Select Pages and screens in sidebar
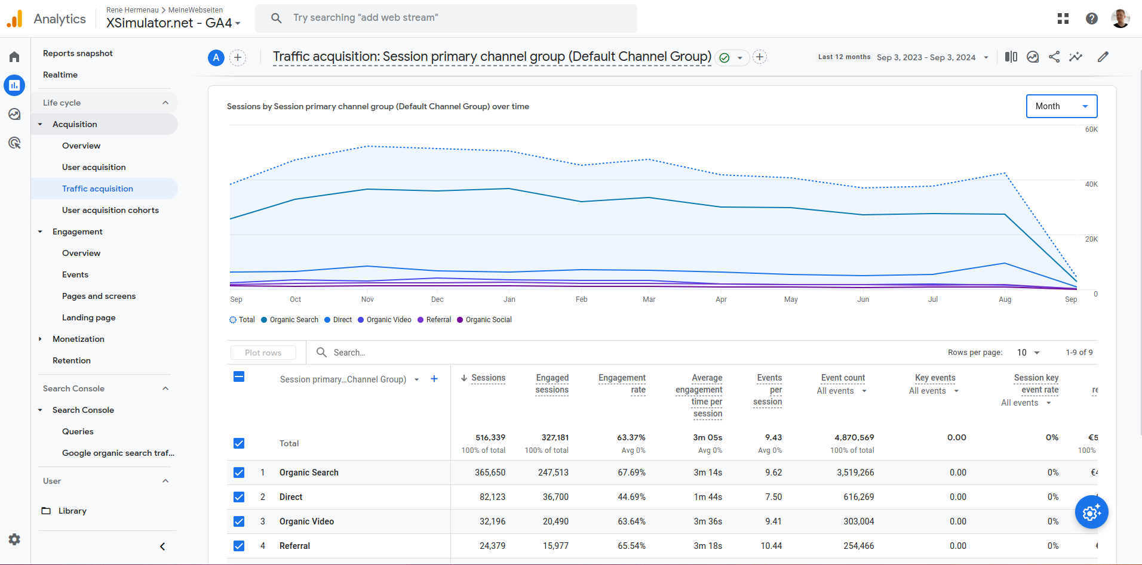 pyautogui.click(x=99, y=296)
